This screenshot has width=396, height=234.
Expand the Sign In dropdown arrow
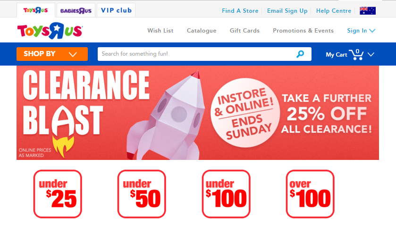coord(372,31)
